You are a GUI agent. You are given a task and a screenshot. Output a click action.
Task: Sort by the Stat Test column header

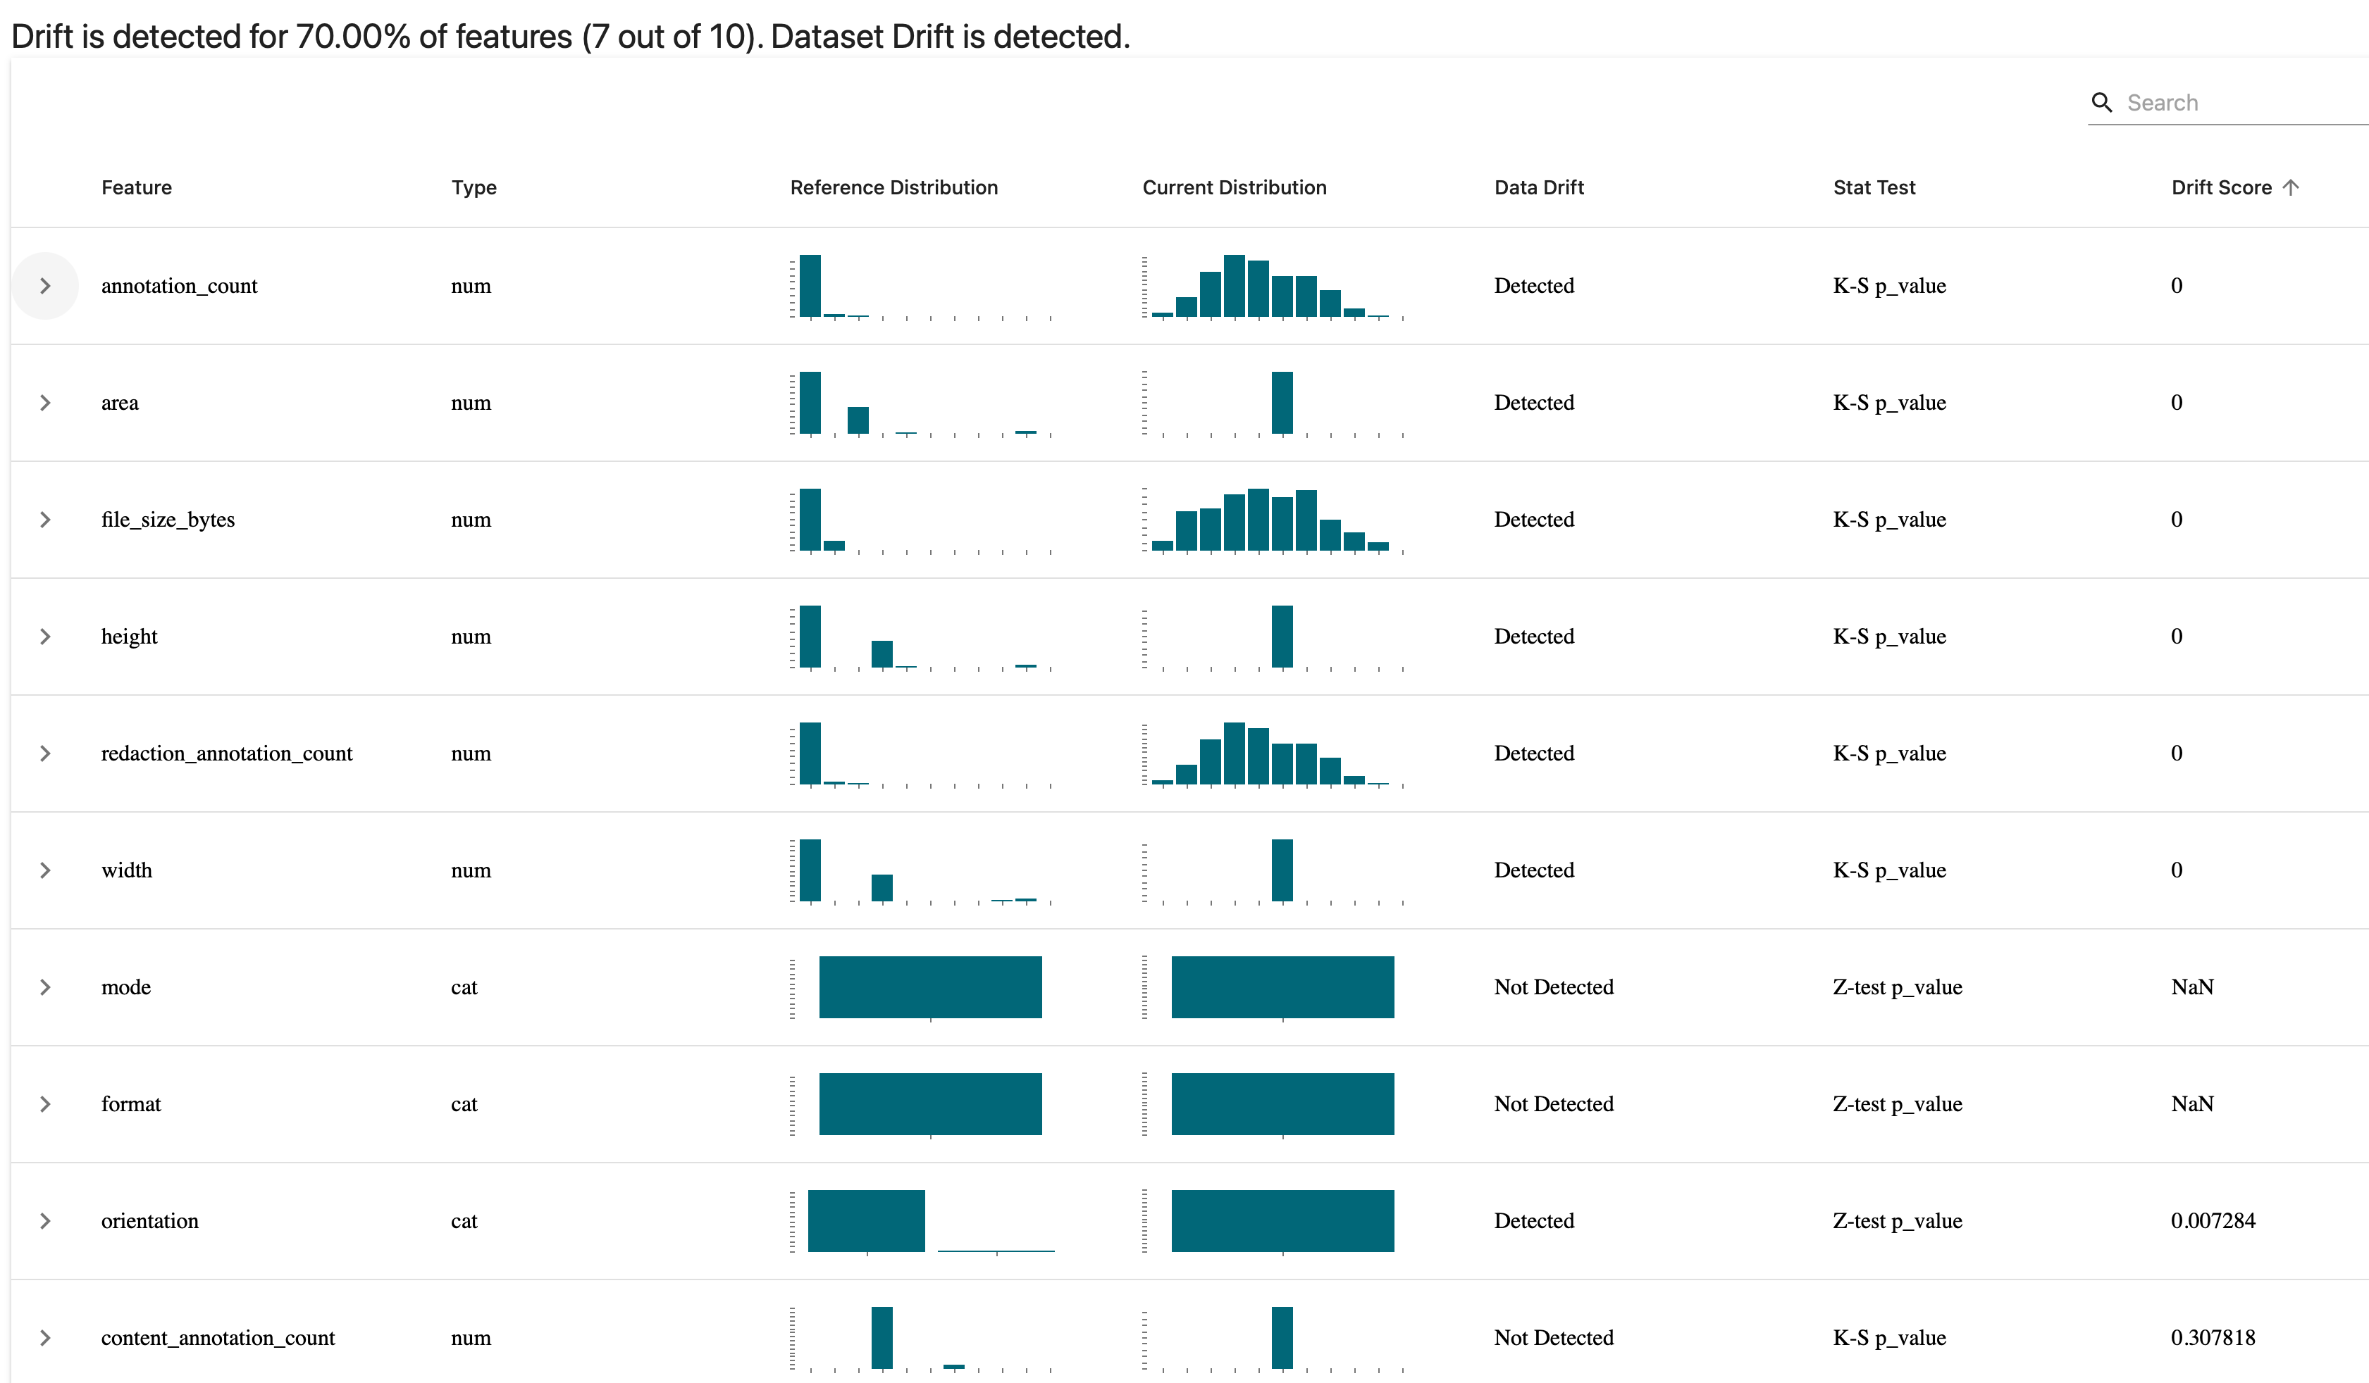point(1874,188)
